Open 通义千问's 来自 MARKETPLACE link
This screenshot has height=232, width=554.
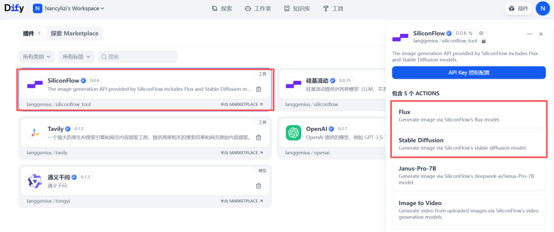(x=242, y=201)
